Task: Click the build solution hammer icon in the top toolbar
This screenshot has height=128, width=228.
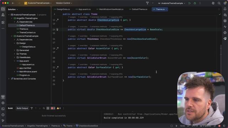Action: pos(147,3)
